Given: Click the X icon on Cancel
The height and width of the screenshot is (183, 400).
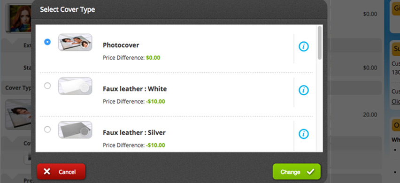Looking at the screenshot, I should pos(47,172).
